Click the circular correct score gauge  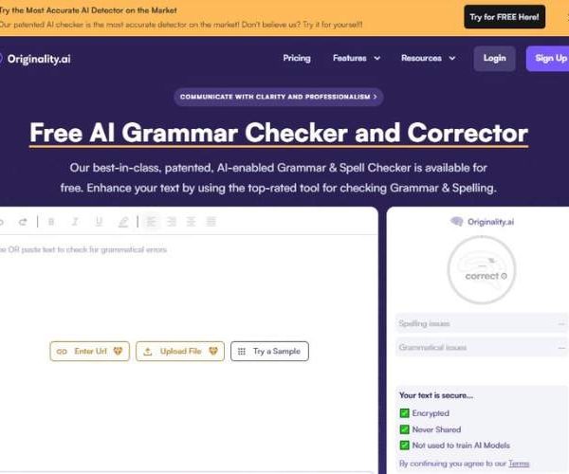pos(482,269)
